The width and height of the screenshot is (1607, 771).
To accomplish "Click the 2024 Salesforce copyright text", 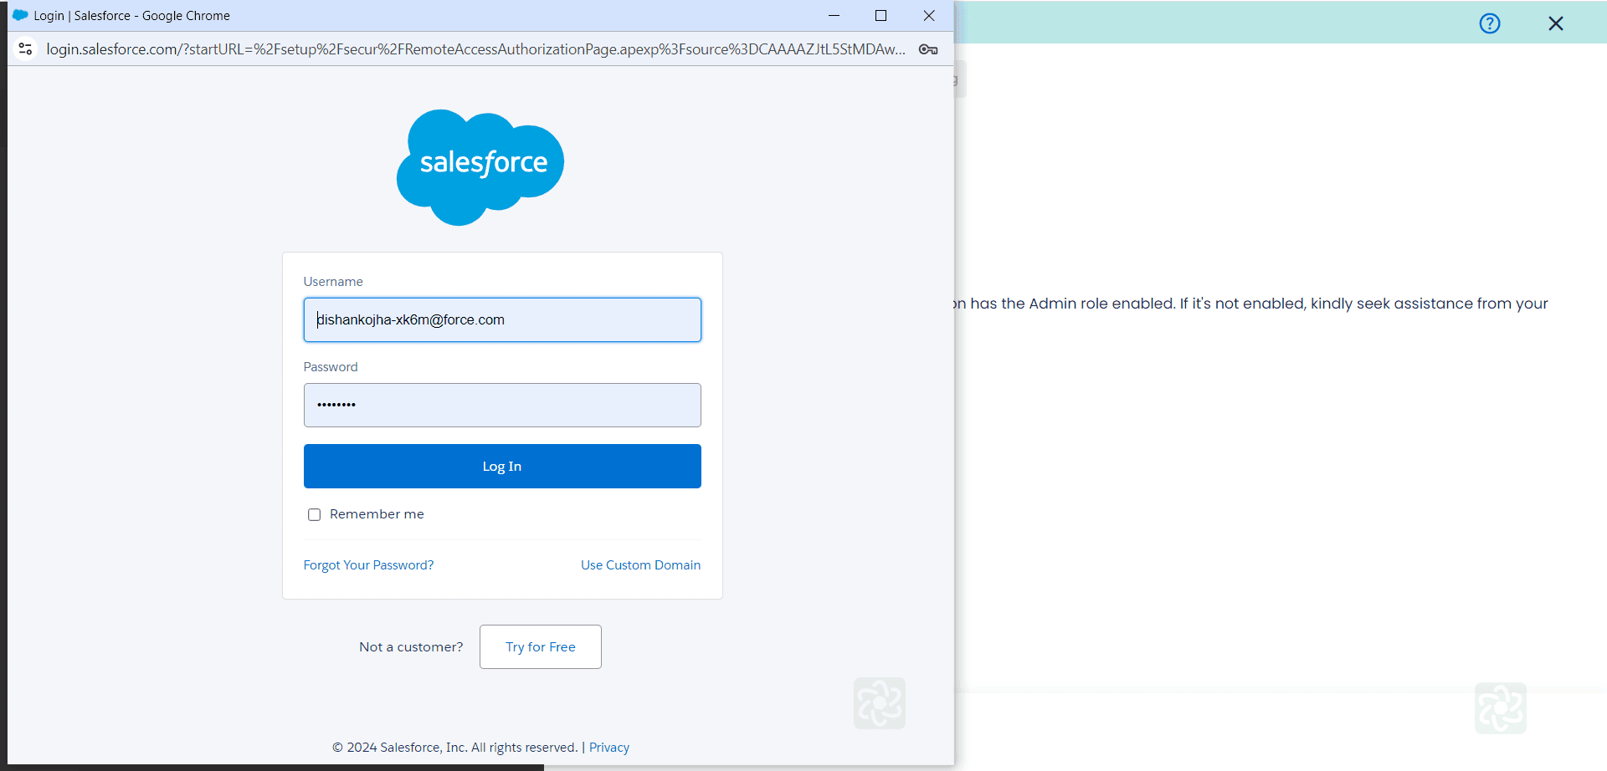I will point(455,748).
